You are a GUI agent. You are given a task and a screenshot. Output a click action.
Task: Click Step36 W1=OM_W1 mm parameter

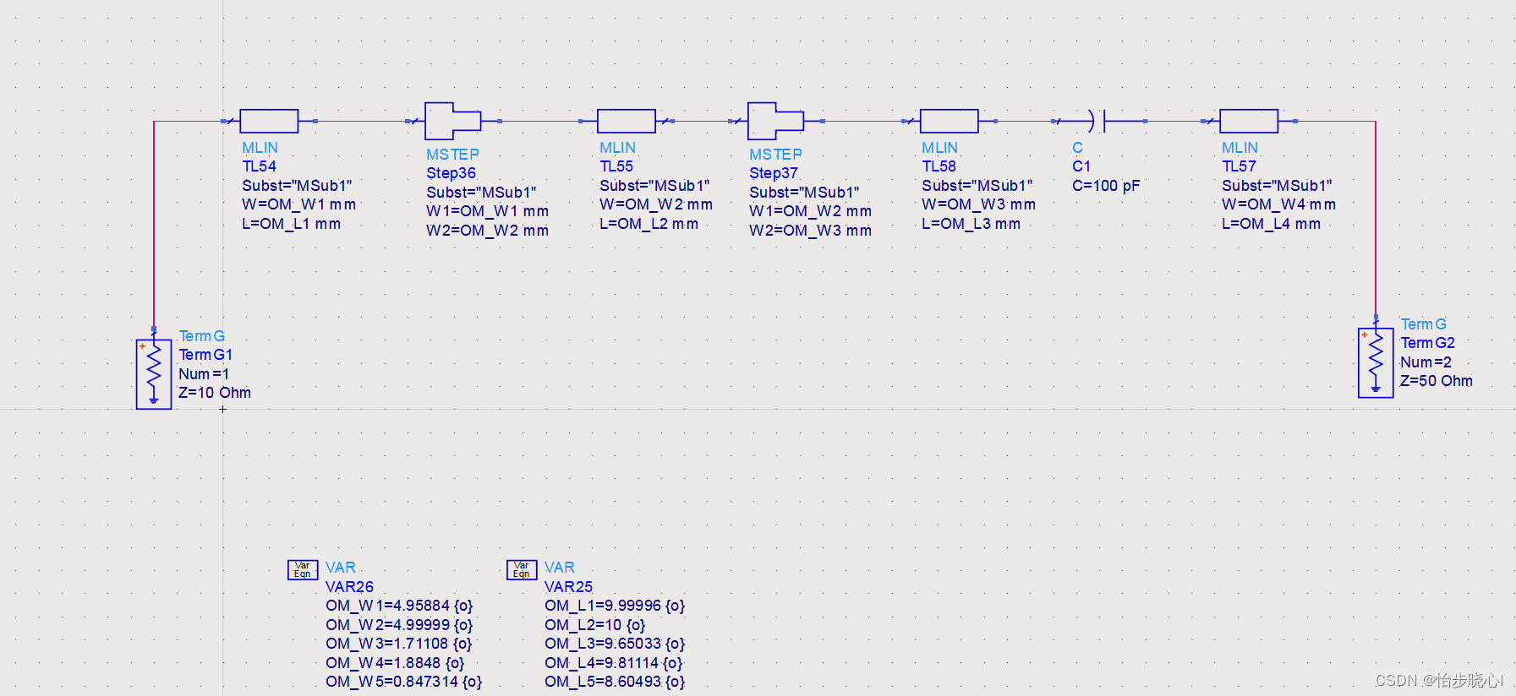click(x=488, y=211)
